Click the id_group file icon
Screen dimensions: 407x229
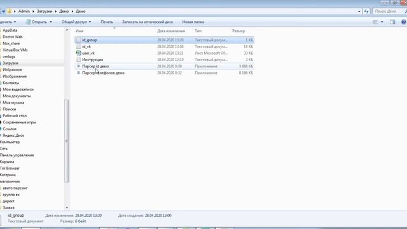78,40
